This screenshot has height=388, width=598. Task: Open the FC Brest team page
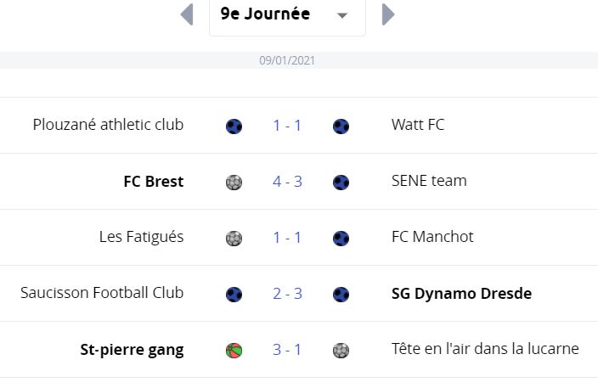pyautogui.click(x=153, y=182)
